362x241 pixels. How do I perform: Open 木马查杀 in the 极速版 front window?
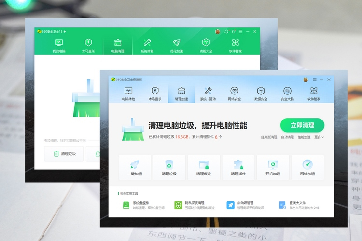click(x=155, y=94)
